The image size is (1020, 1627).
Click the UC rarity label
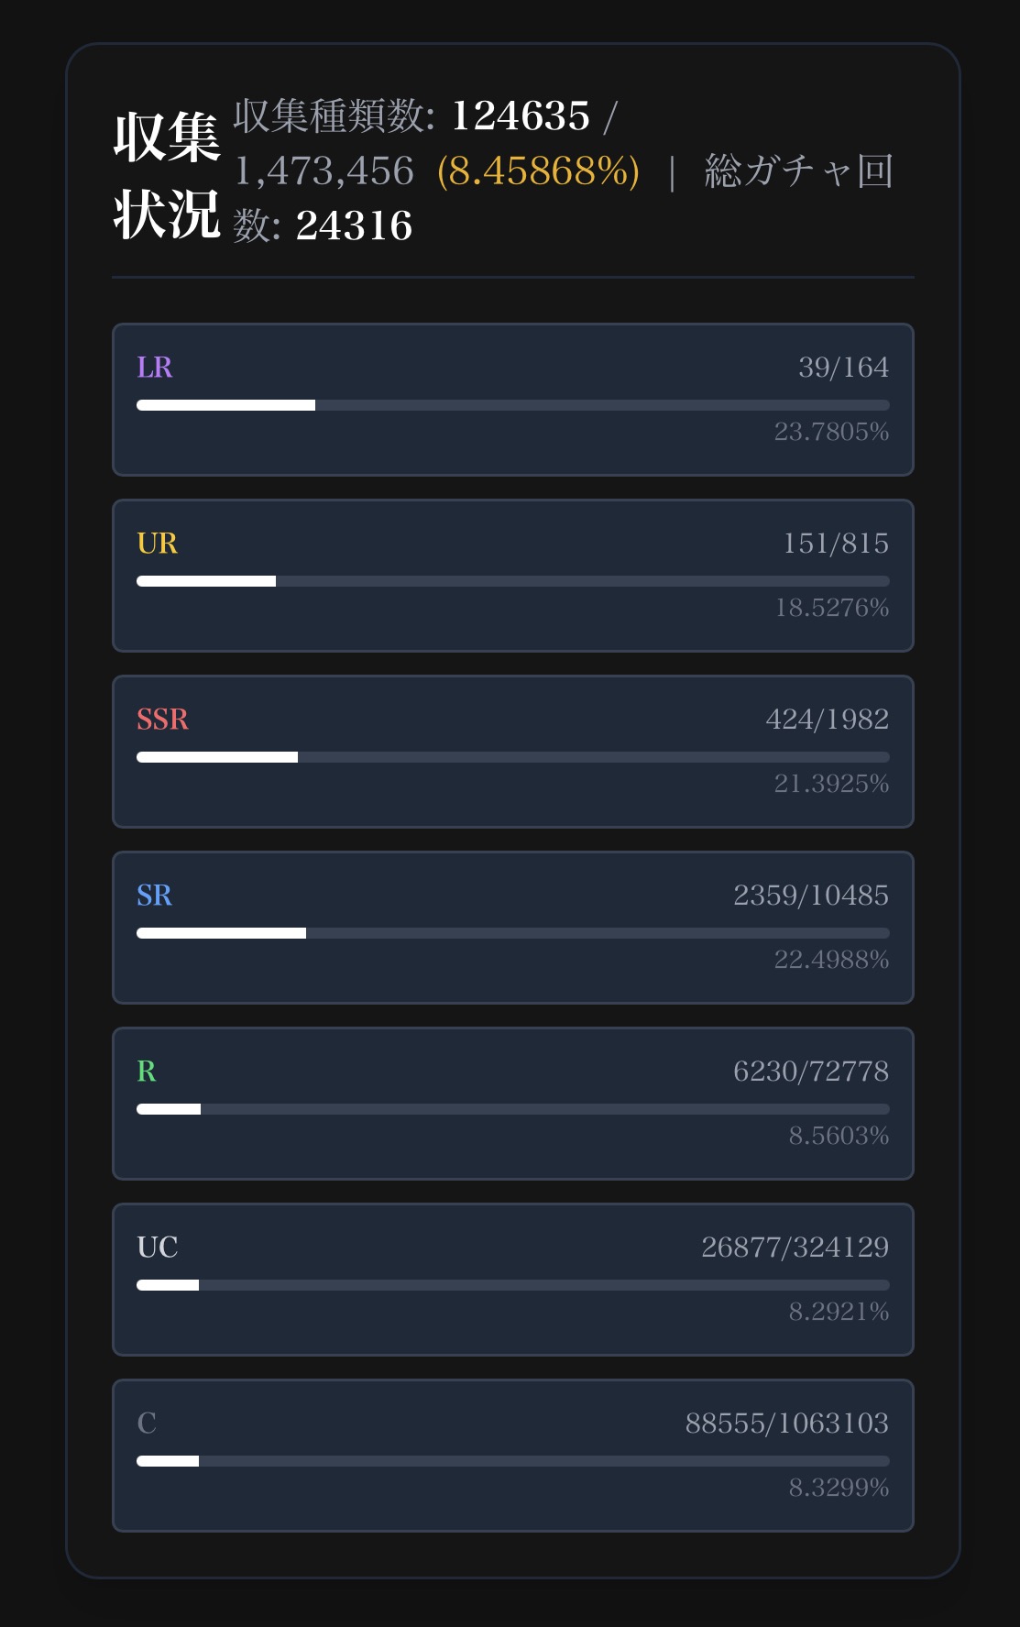(157, 1248)
